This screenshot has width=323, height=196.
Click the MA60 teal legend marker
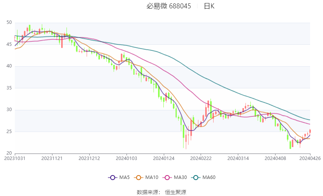[x=196, y=177]
